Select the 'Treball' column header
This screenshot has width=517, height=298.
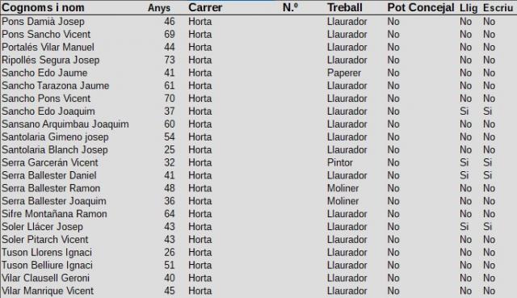click(345, 7)
